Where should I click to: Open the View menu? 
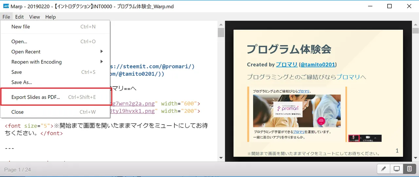coord(34,17)
